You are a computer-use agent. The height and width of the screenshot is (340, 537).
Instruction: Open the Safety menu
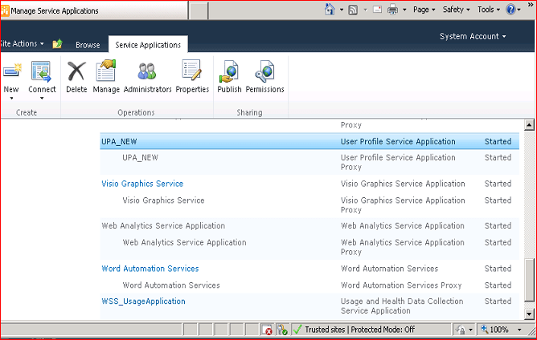pos(456,10)
